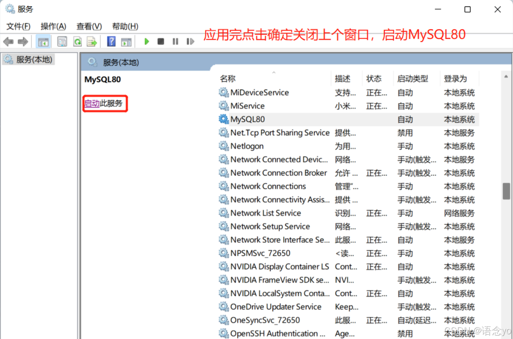Image resolution: width=513 pixels, height=339 pixels.
Task: Click the 自动(延迟... startup type of OneSyncSvc_72650
Action: (x=417, y=320)
